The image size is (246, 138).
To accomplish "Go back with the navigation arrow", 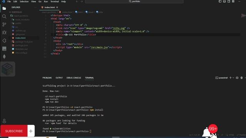I will click(x=77, y=2).
